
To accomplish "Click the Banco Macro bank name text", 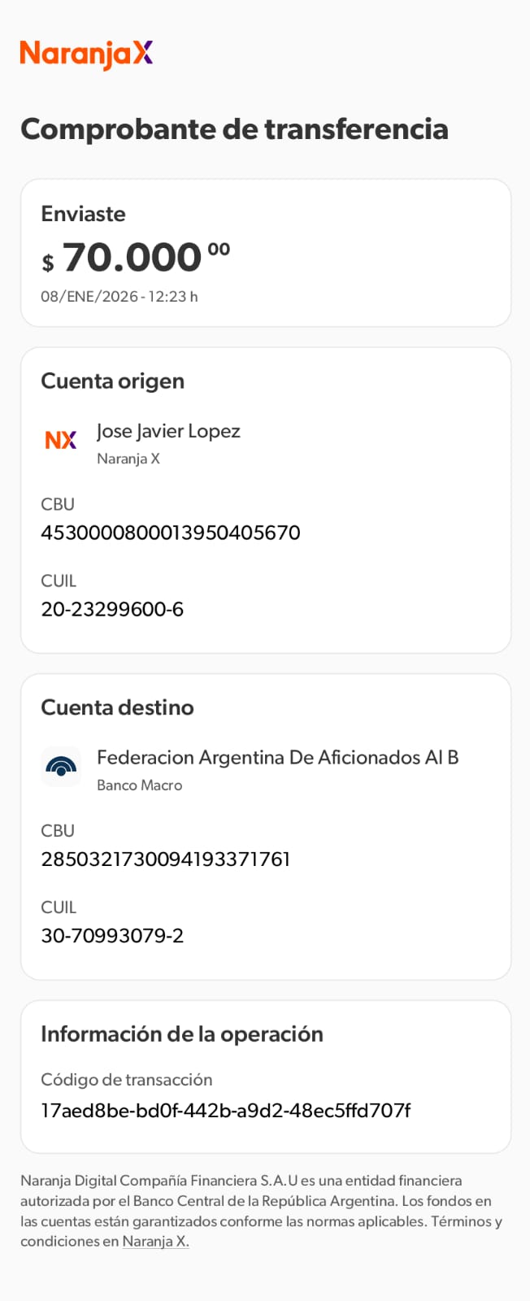I will pyautogui.click(x=139, y=785).
